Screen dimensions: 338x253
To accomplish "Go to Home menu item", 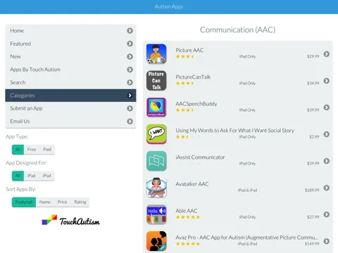I will [70, 31].
